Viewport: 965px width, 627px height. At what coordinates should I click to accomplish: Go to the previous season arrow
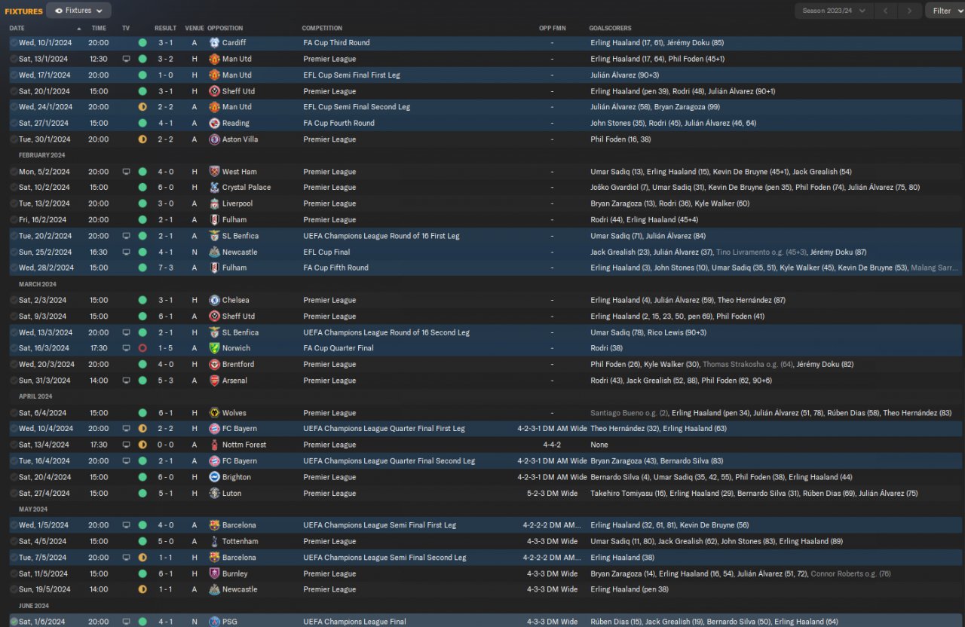[886, 11]
